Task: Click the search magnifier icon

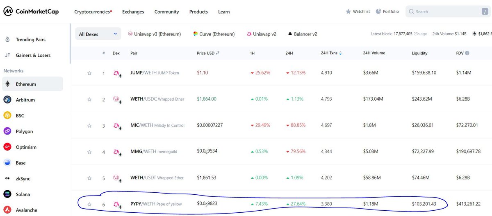Action: (412, 12)
